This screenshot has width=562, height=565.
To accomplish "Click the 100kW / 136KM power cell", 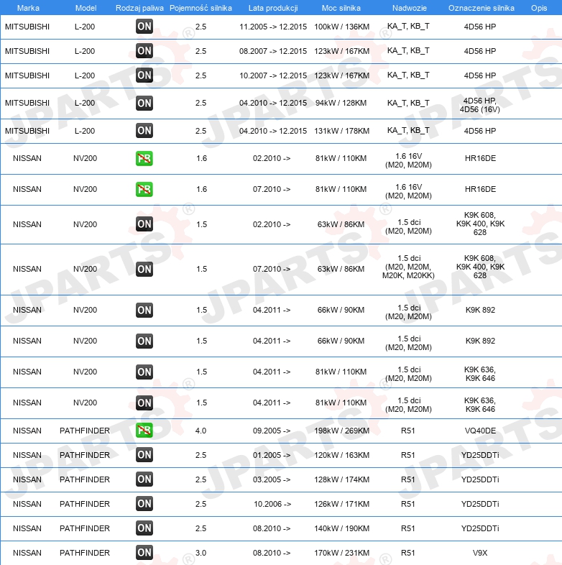I will coord(341,27).
